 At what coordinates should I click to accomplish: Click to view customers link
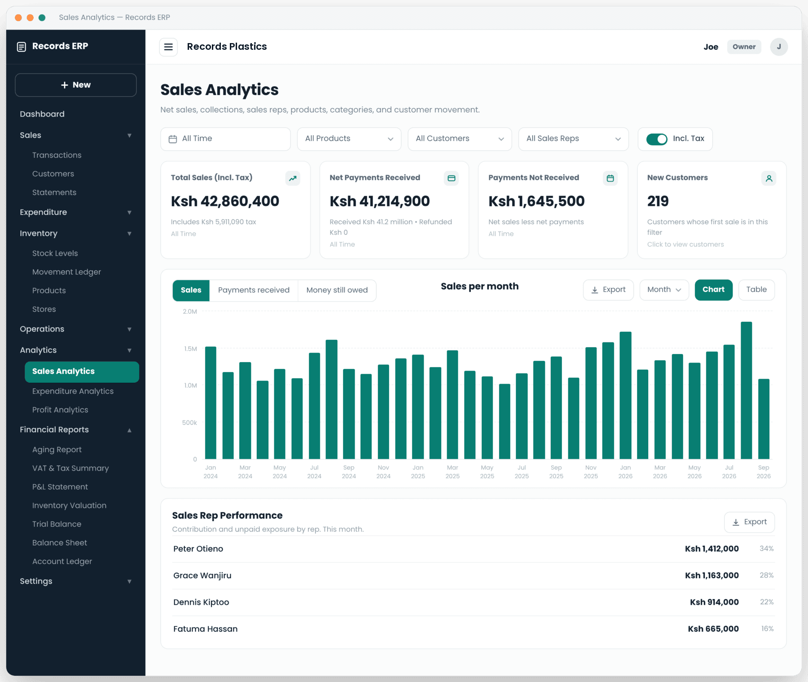tap(685, 245)
